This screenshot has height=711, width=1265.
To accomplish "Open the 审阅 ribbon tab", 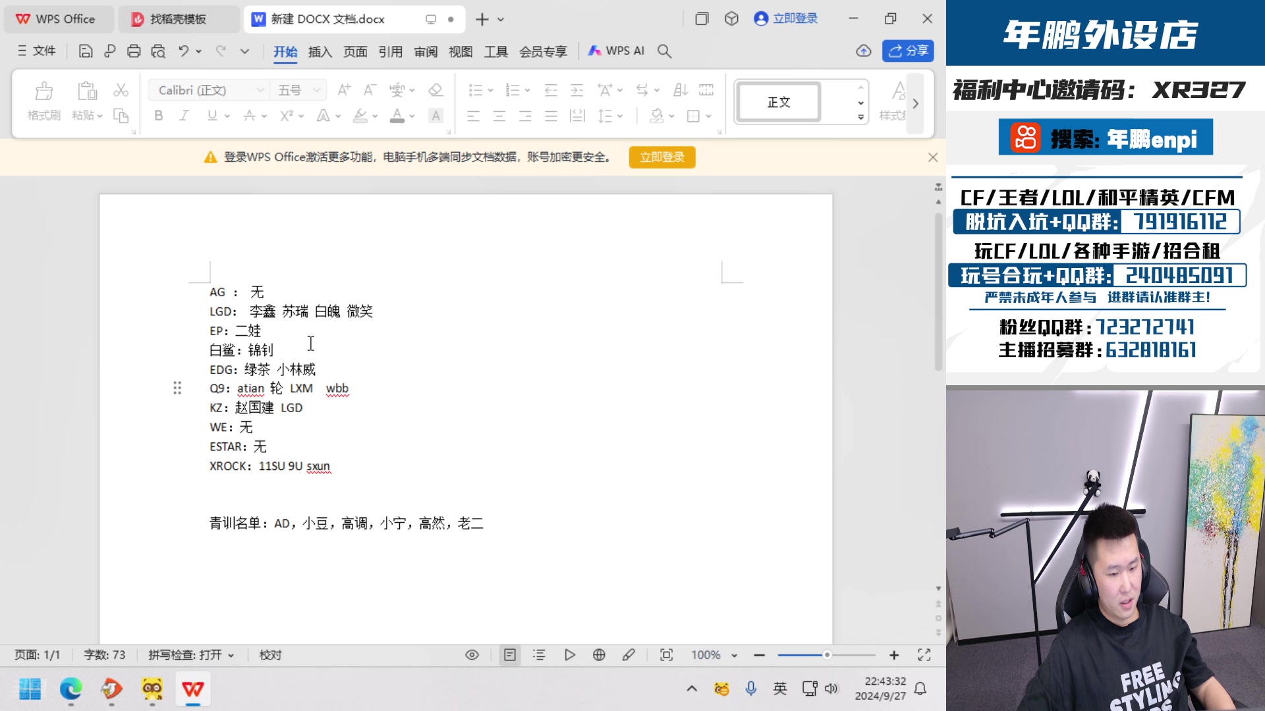I will tap(426, 51).
